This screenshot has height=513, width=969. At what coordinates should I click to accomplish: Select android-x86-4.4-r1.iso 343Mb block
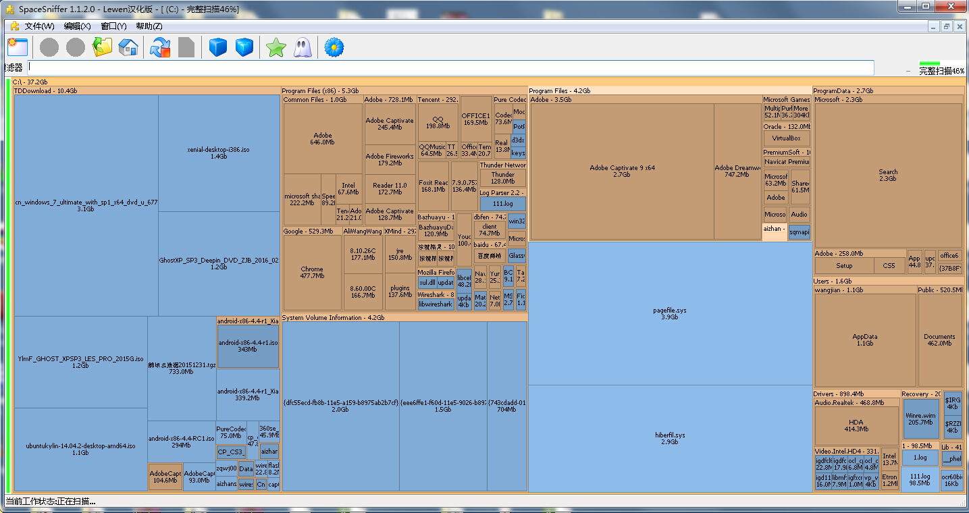[x=247, y=346]
